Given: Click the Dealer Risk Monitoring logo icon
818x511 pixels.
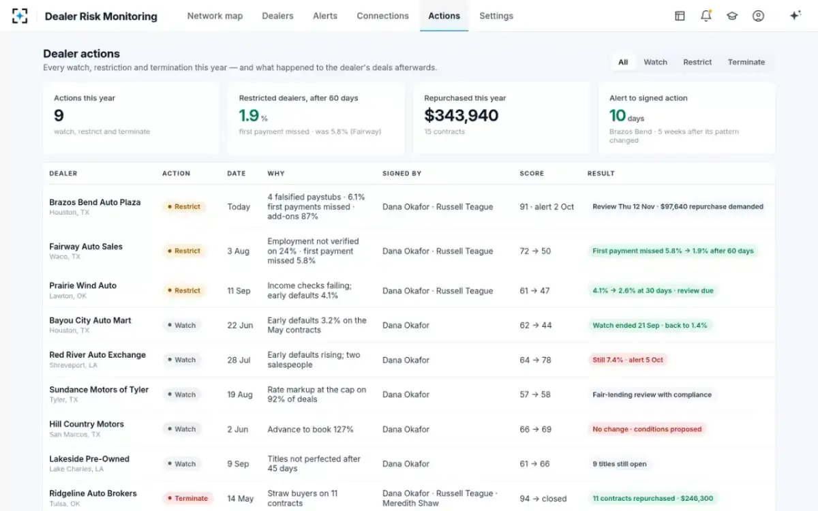Looking at the screenshot, I should coord(20,16).
